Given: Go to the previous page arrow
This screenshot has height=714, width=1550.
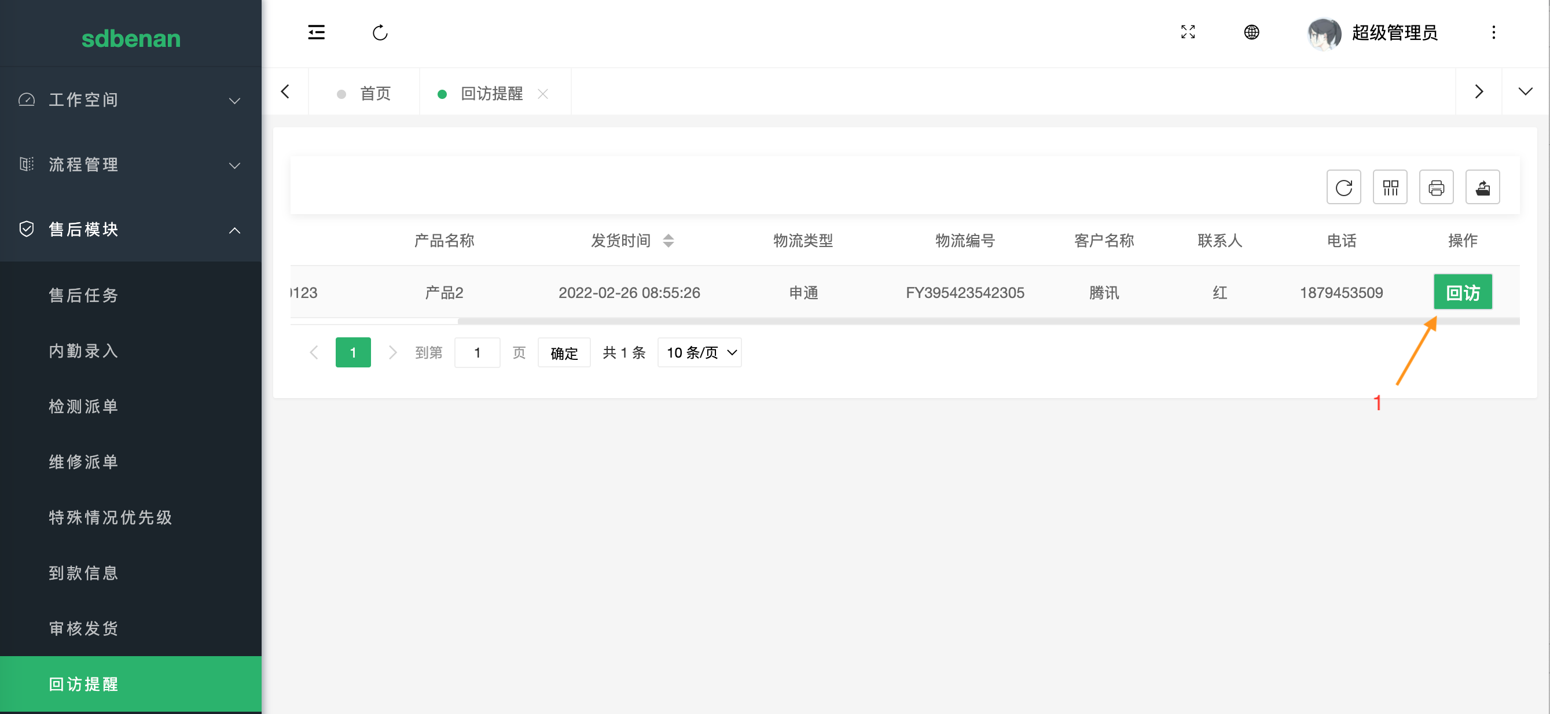Looking at the screenshot, I should [x=314, y=352].
